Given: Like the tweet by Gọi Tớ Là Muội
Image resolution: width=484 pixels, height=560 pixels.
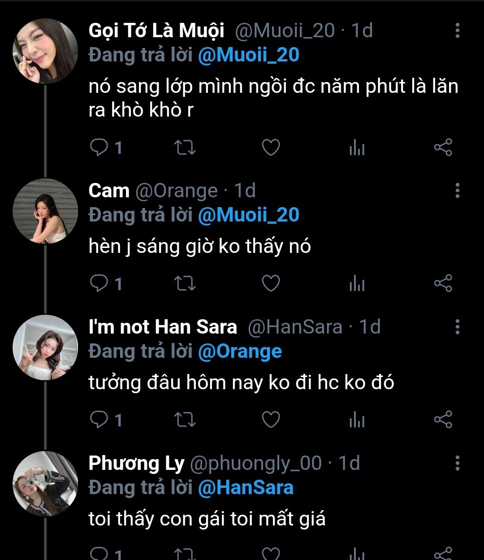Looking at the screenshot, I should (271, 148).
